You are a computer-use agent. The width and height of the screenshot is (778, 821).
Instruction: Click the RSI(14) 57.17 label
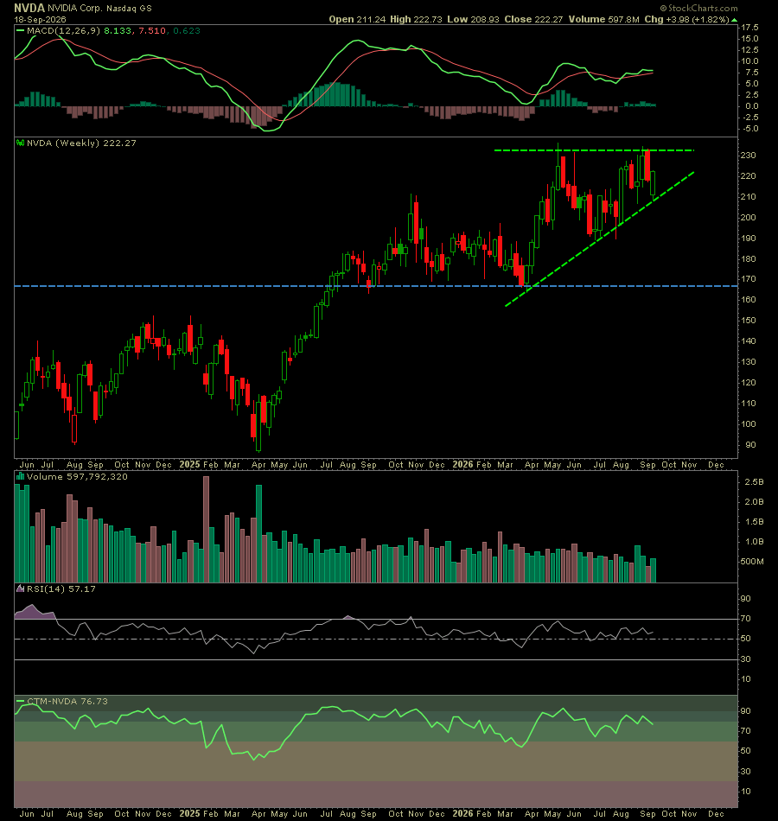pos(61,589)
